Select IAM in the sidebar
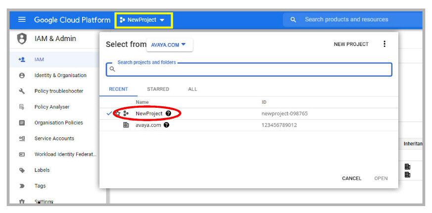The width and height of the screenshot is (432, 213). point(39,59)
